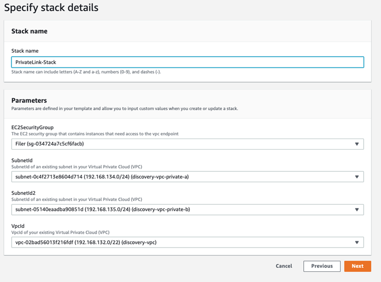Open the SubnetId dropdown showing discovery-vpc-private-a
Image resolution: width=381 pixels, height=282 pixels.
pyautogui.click(x=187, y=177)
